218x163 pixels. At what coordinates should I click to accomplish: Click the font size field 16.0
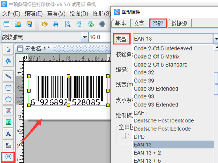pyautogui.click(x=100, y=37)
